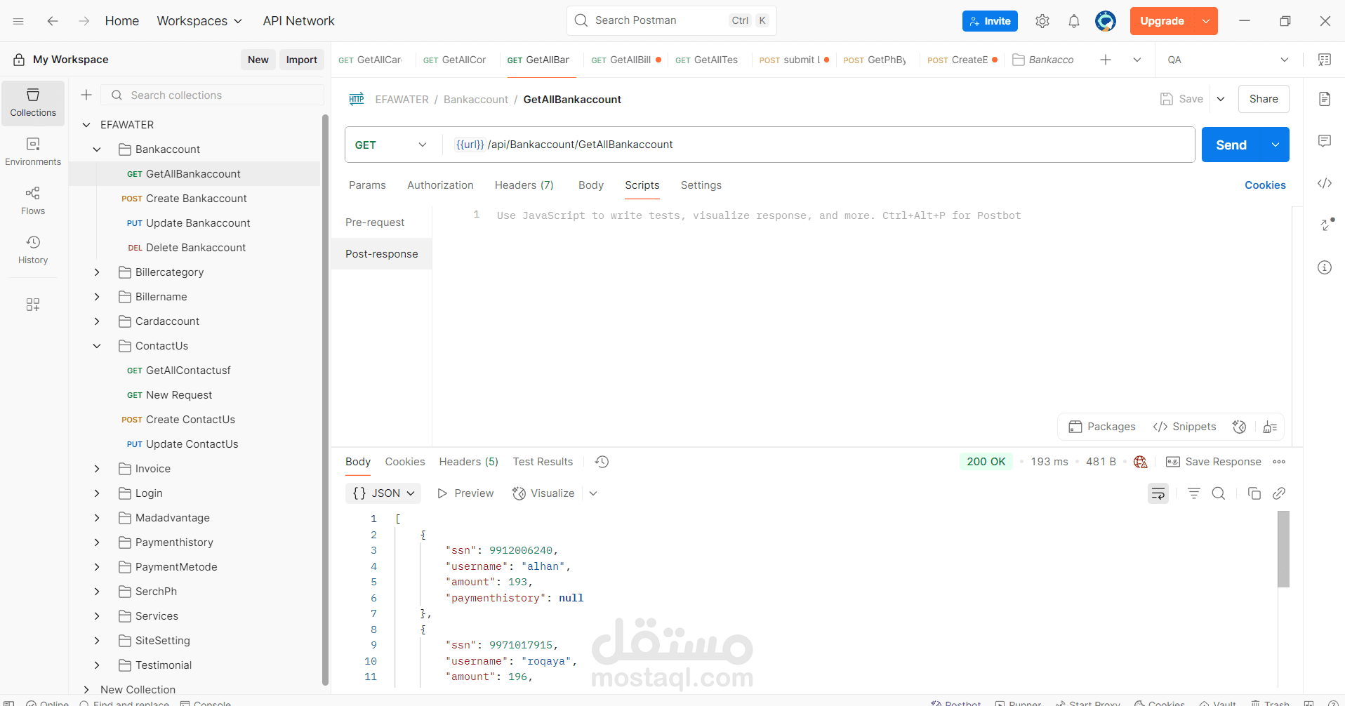The height and width of the screenshot is (706, 1345).
Task: Click the Share button
Action: point(1264,99)
